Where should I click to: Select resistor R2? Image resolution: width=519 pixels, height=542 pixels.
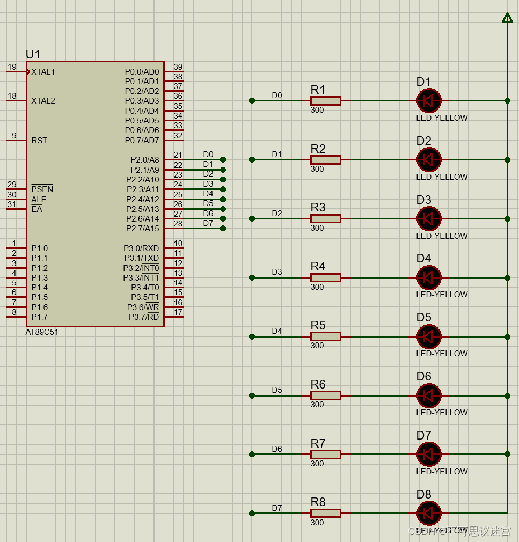click(x=326, y=160)
